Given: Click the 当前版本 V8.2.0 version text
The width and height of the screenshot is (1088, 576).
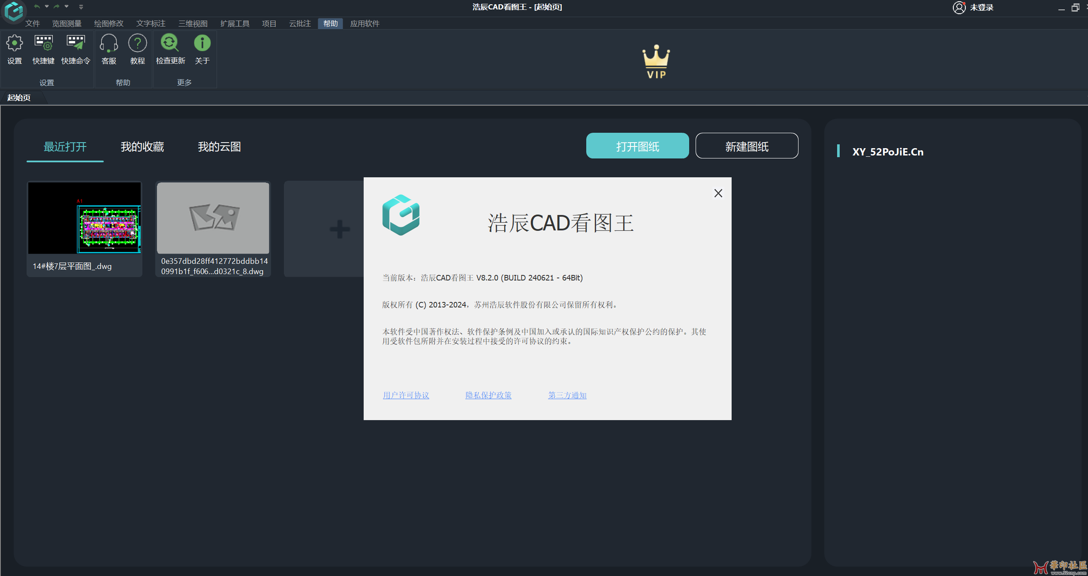Looking at the screenshot, I should pyautogui.click(x=482, y=278).
